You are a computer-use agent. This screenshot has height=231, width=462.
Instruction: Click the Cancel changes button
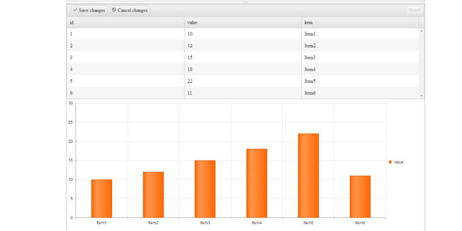point(130,10)
